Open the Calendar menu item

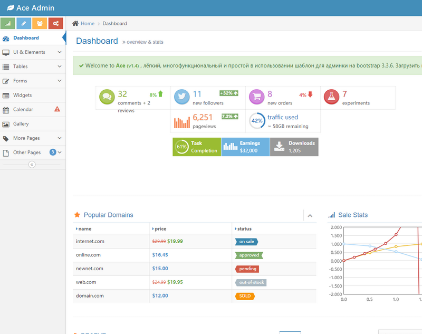pyautogui.click(x=23, y=109)
